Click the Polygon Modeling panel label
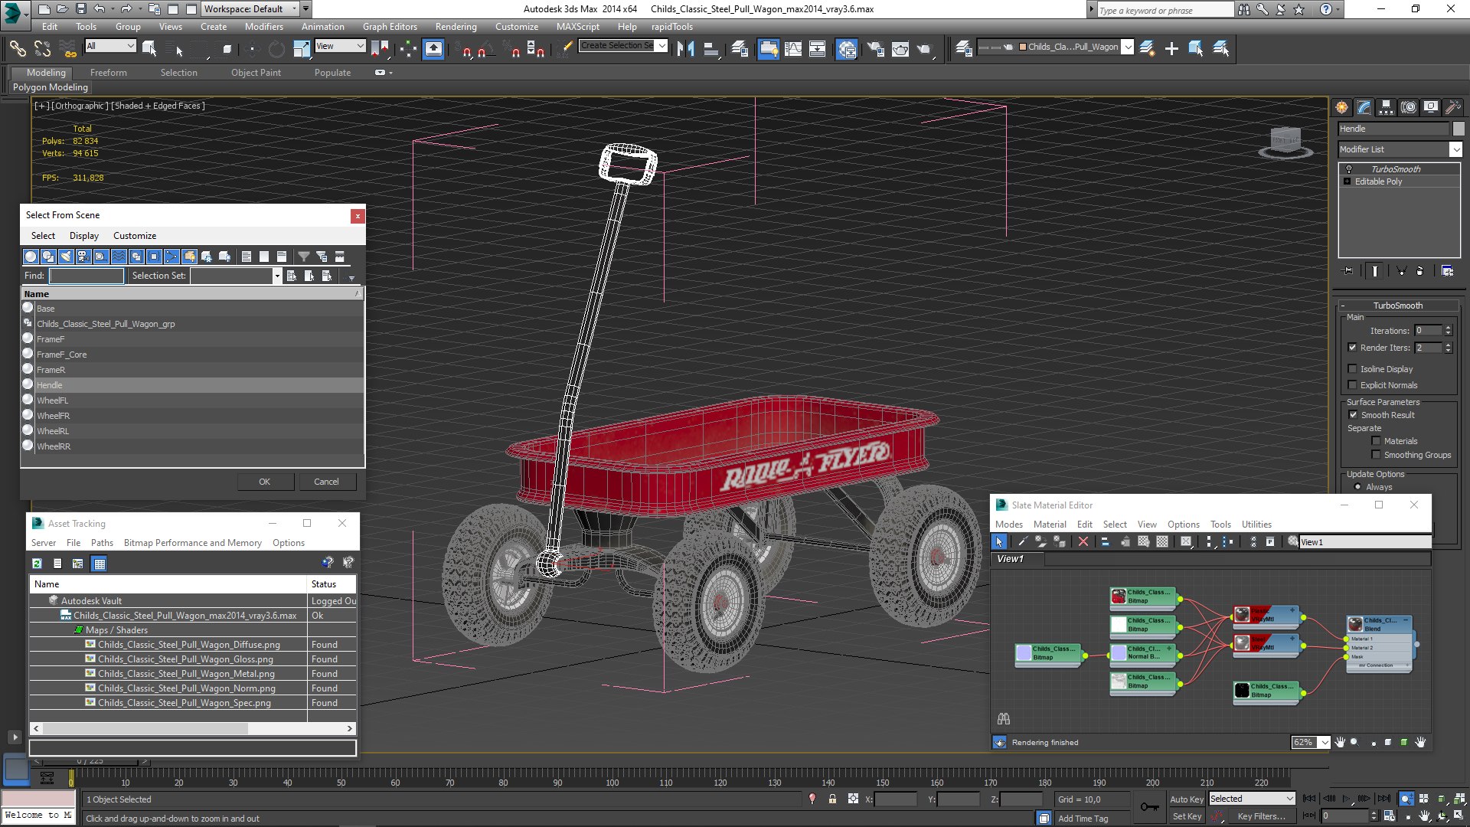Viewport: 1470px width, 827px height. point(50,87)
